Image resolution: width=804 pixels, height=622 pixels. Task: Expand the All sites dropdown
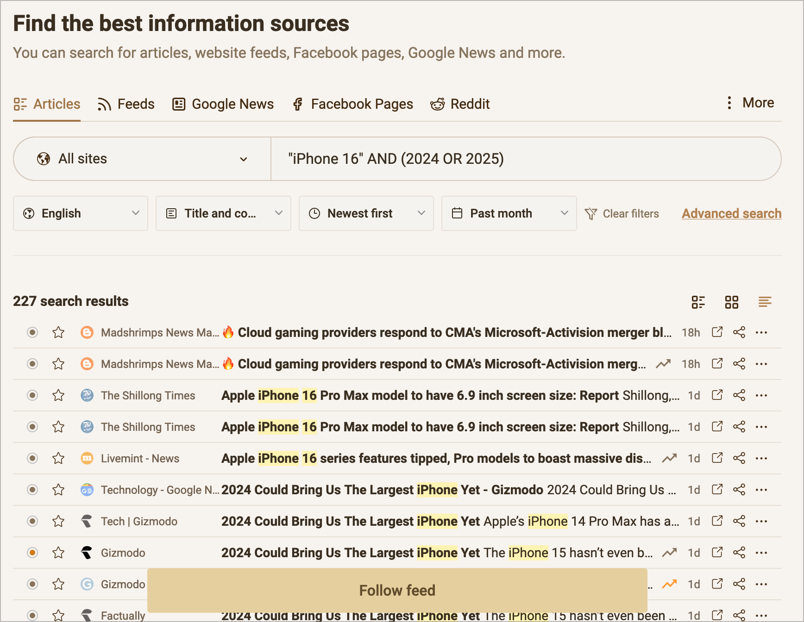(142, 159)
